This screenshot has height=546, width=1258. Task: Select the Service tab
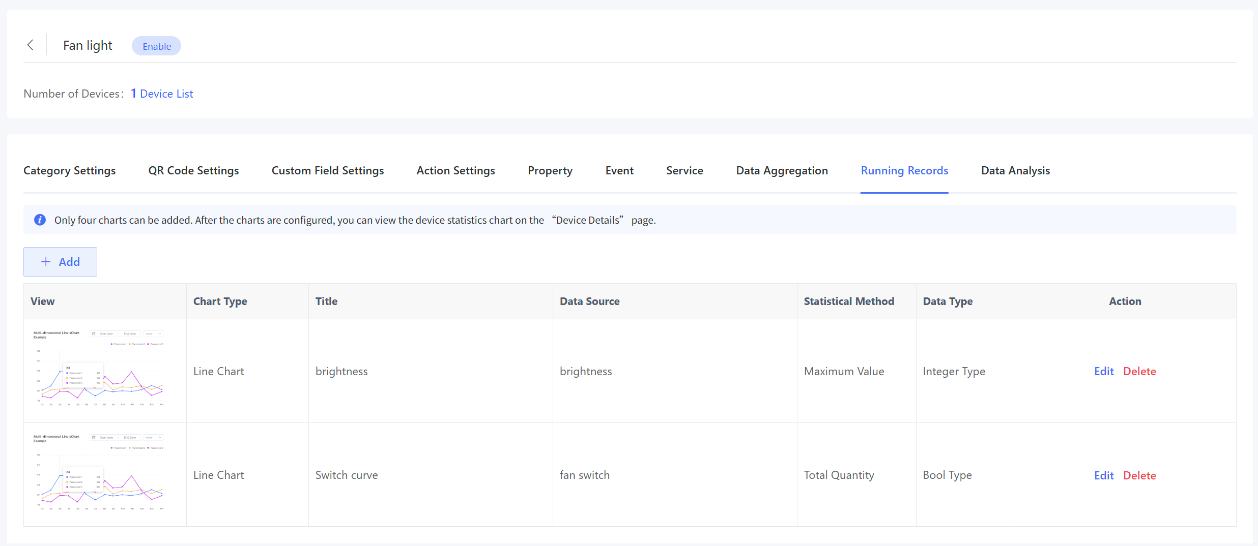coord(684,171)
